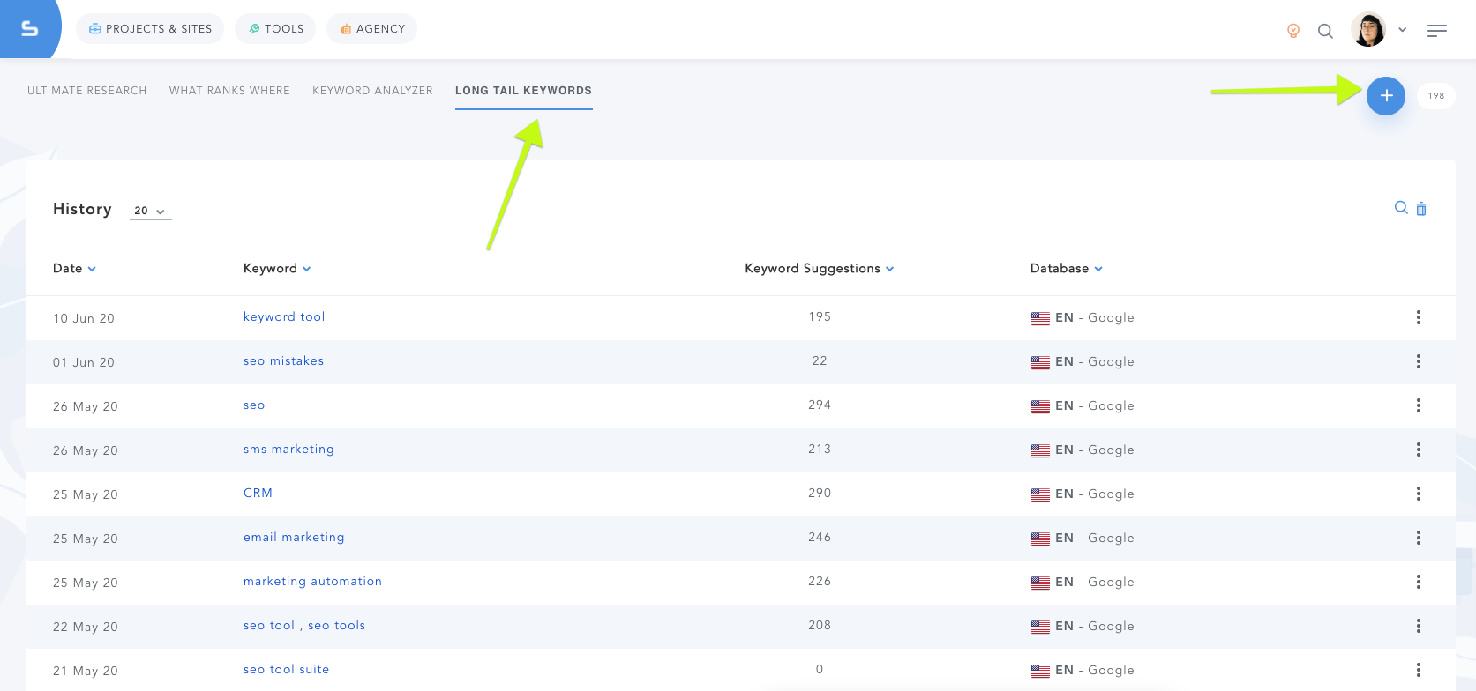
Task: Click the 198 credits counter badge
Action: tap(1436, 95)
